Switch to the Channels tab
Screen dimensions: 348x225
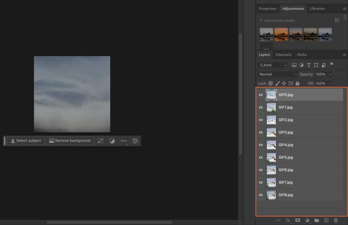tap(283, 54)
